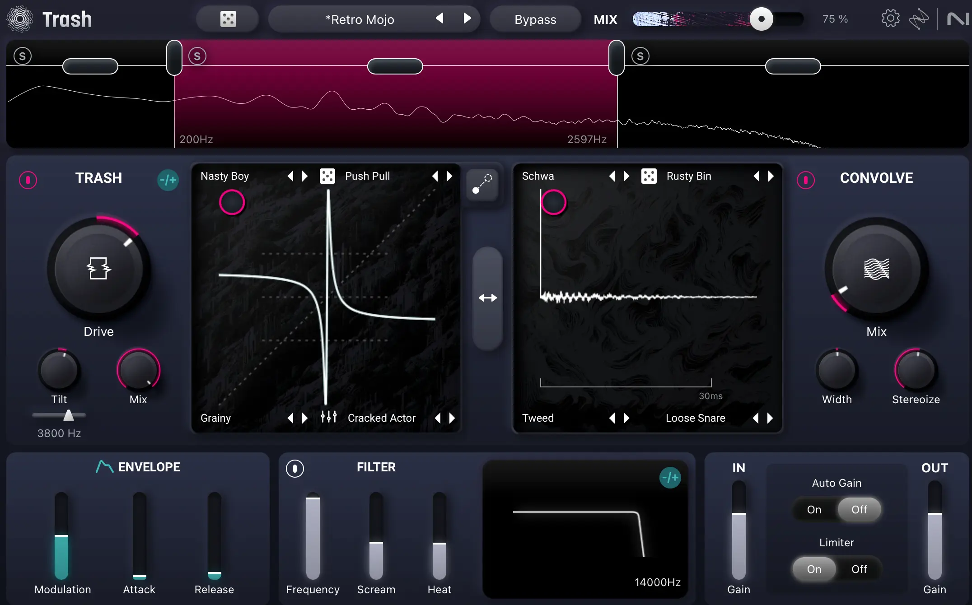Click the Envelope follower icon
Viewport: 972px width, 605px height.
point(104,467)
